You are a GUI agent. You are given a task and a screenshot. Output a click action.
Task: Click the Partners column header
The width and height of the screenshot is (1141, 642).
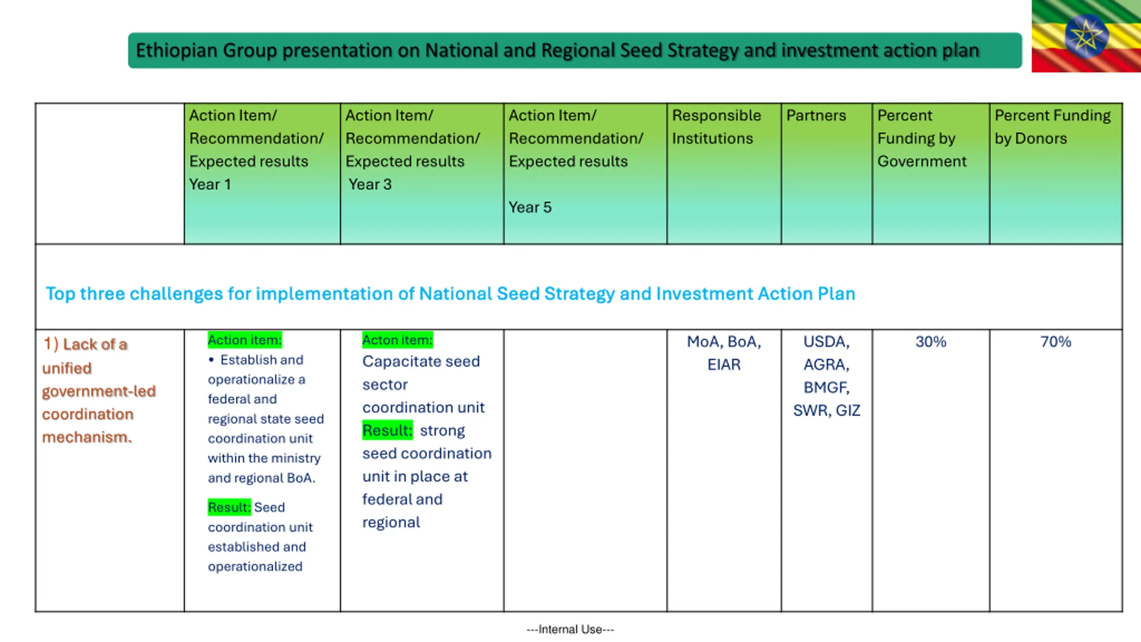click(x=816, y=115)
